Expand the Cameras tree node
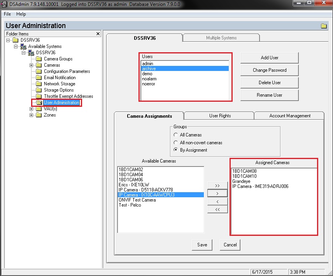333x276 pixels. point(32,65)
